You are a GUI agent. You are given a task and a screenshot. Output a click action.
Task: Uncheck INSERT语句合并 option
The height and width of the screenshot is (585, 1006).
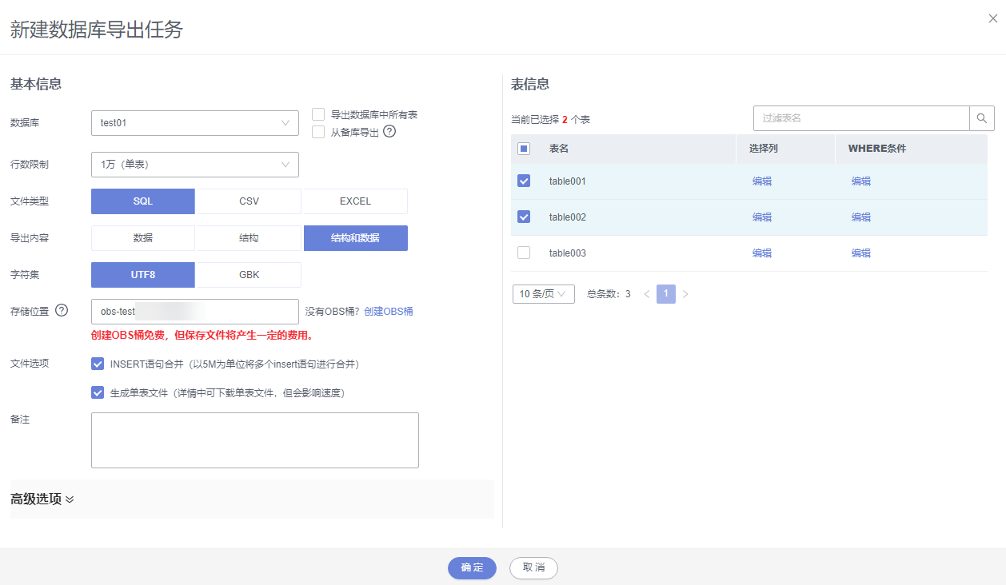(98, 364)
